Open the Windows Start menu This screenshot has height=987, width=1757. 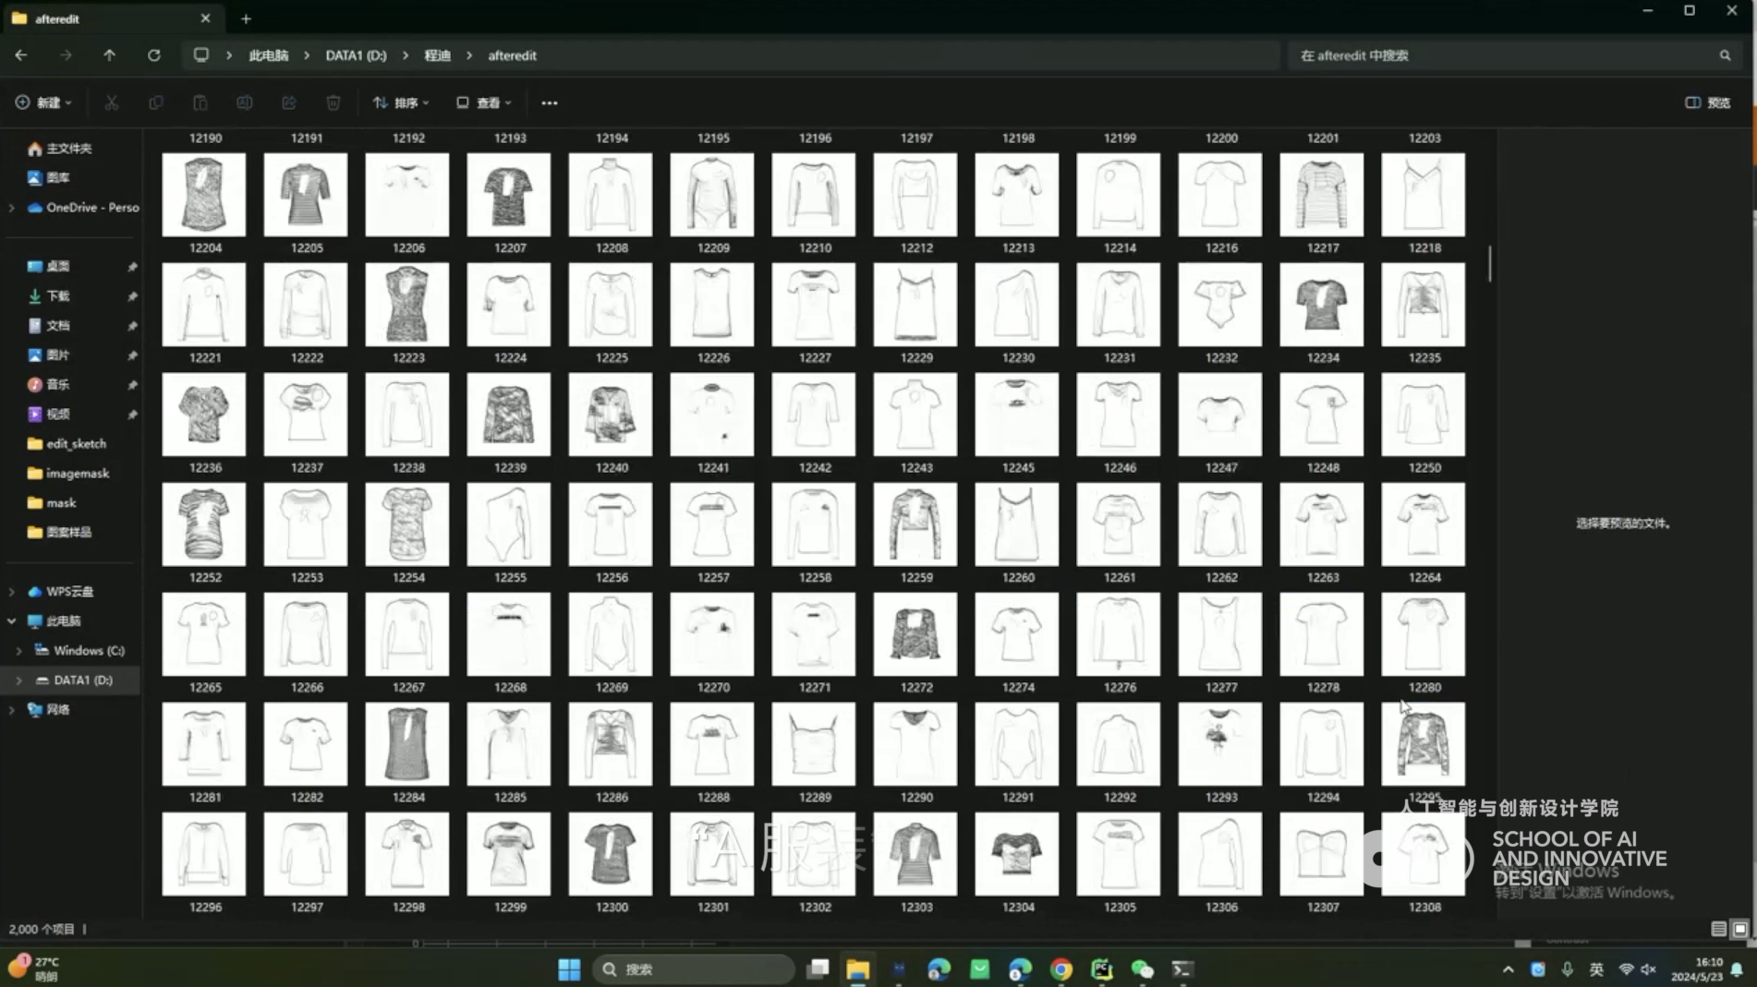pyautogui.click(x=569, y=969)
